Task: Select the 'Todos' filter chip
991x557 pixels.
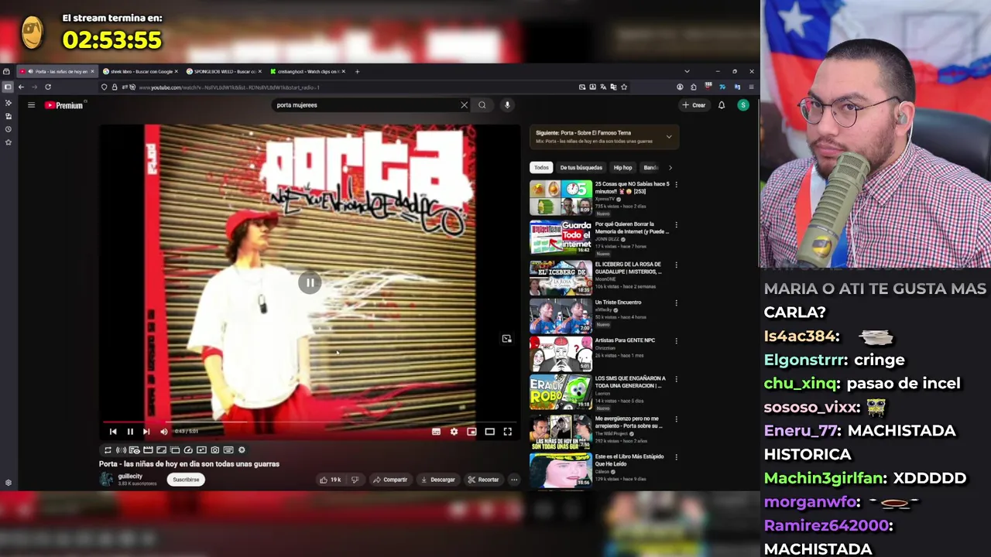Action: (x=541, y=167)
